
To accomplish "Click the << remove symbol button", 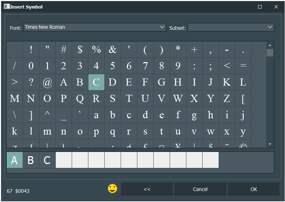I will coord(147,189).
